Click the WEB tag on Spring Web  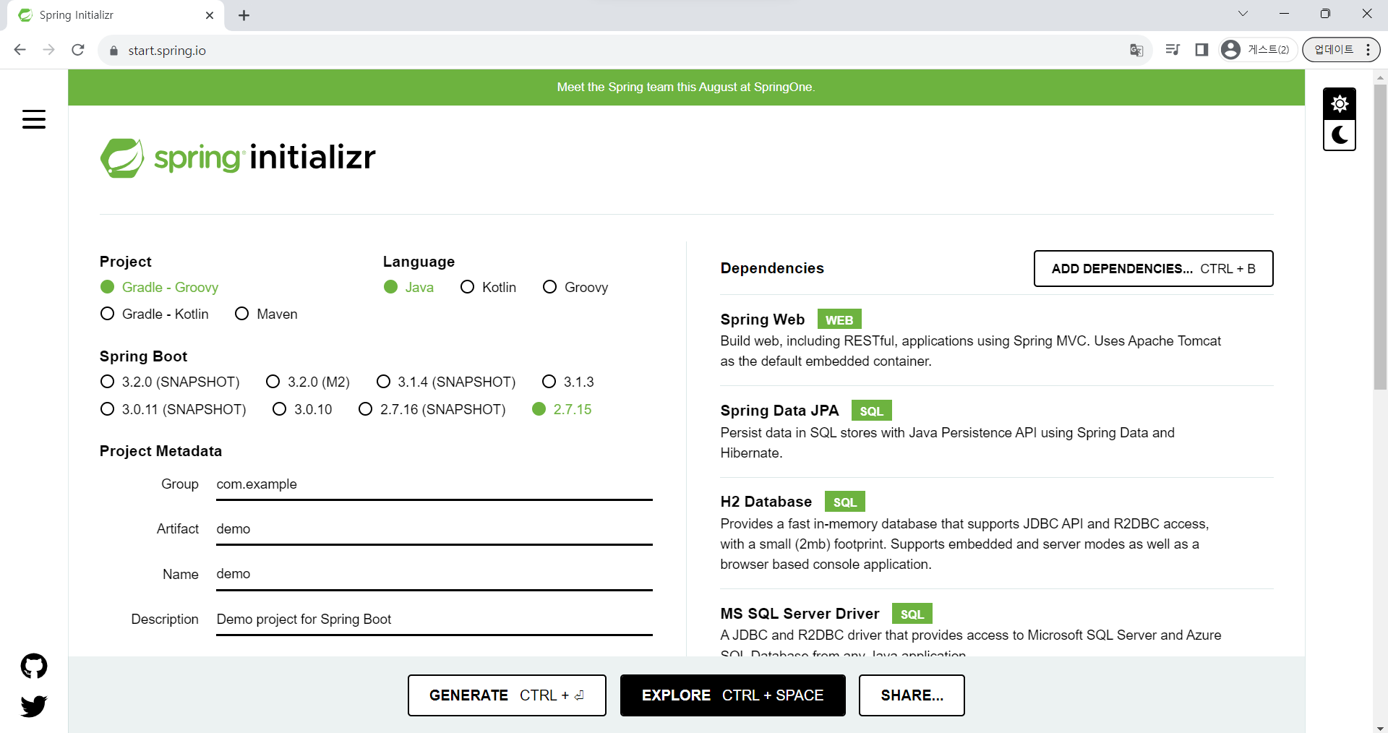click(839, 320)
